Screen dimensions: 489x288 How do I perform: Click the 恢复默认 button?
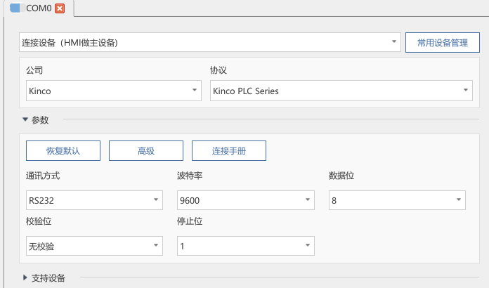[63, 151]
